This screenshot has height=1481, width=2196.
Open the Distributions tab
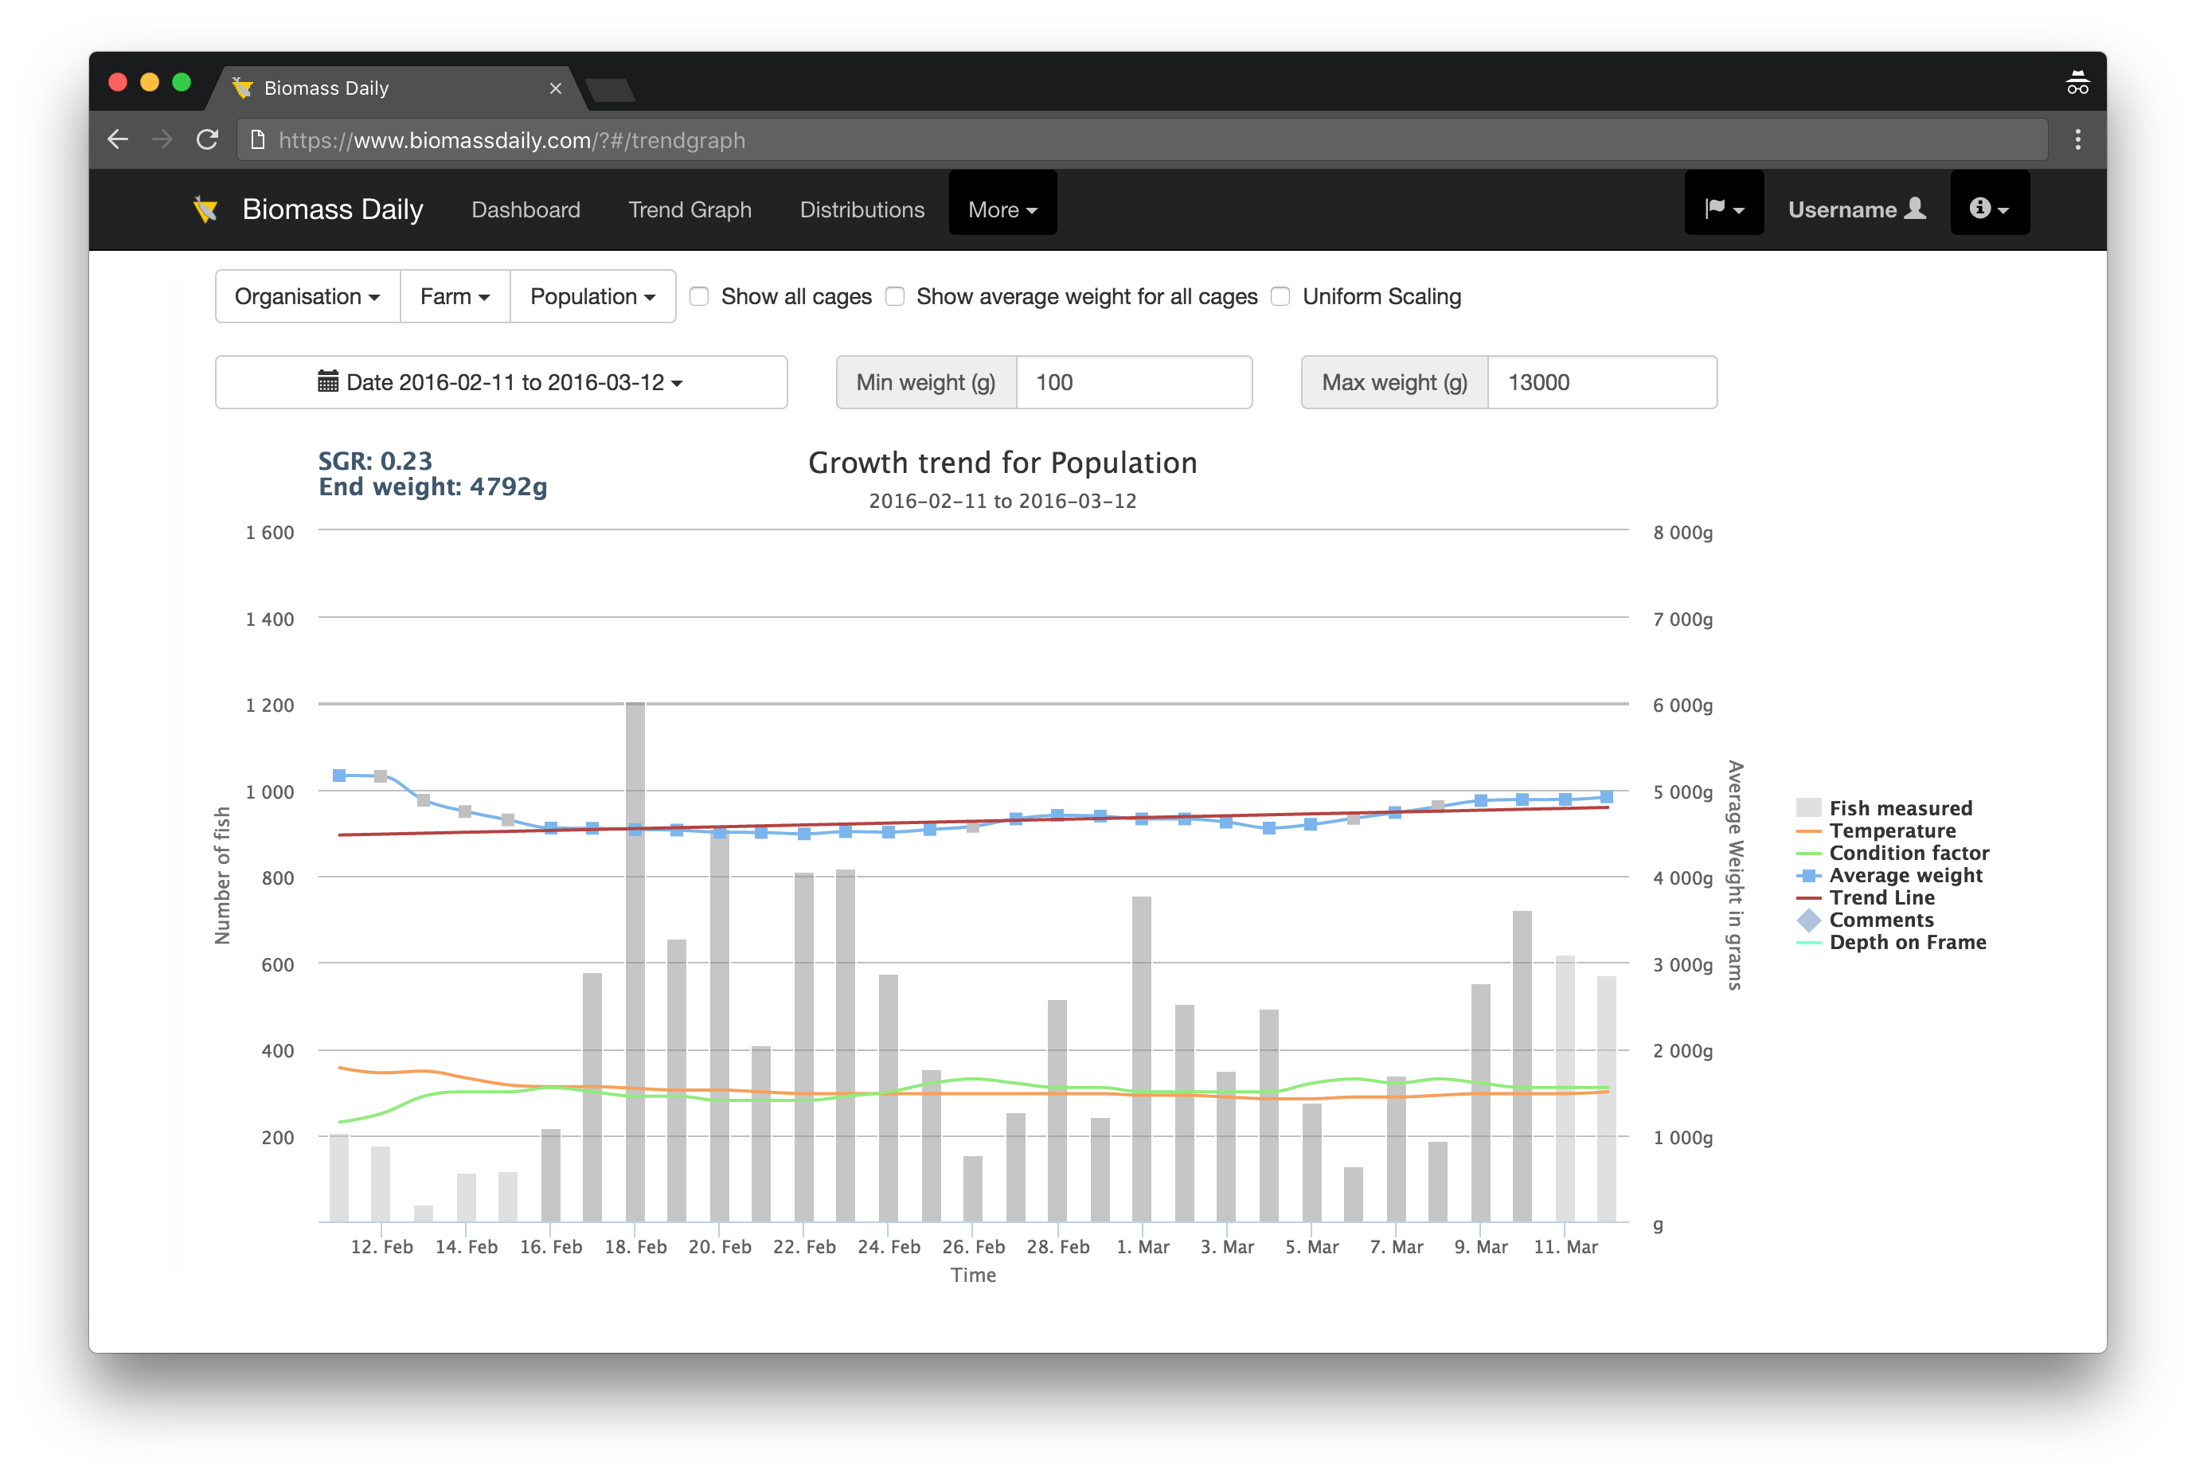(859, 209)
